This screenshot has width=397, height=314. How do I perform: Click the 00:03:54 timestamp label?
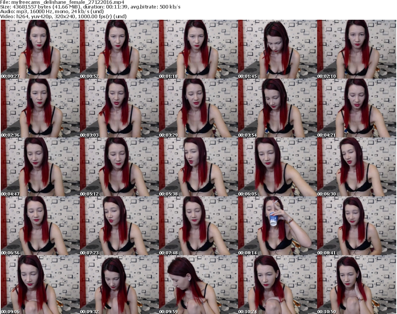[248, 135]
